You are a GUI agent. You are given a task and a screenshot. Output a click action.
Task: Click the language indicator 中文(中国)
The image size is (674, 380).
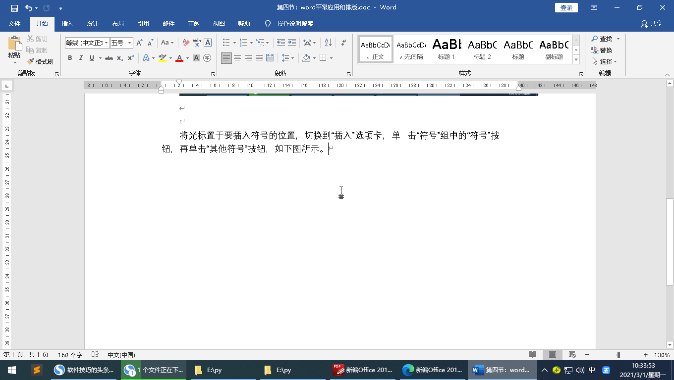click(121, 355)
